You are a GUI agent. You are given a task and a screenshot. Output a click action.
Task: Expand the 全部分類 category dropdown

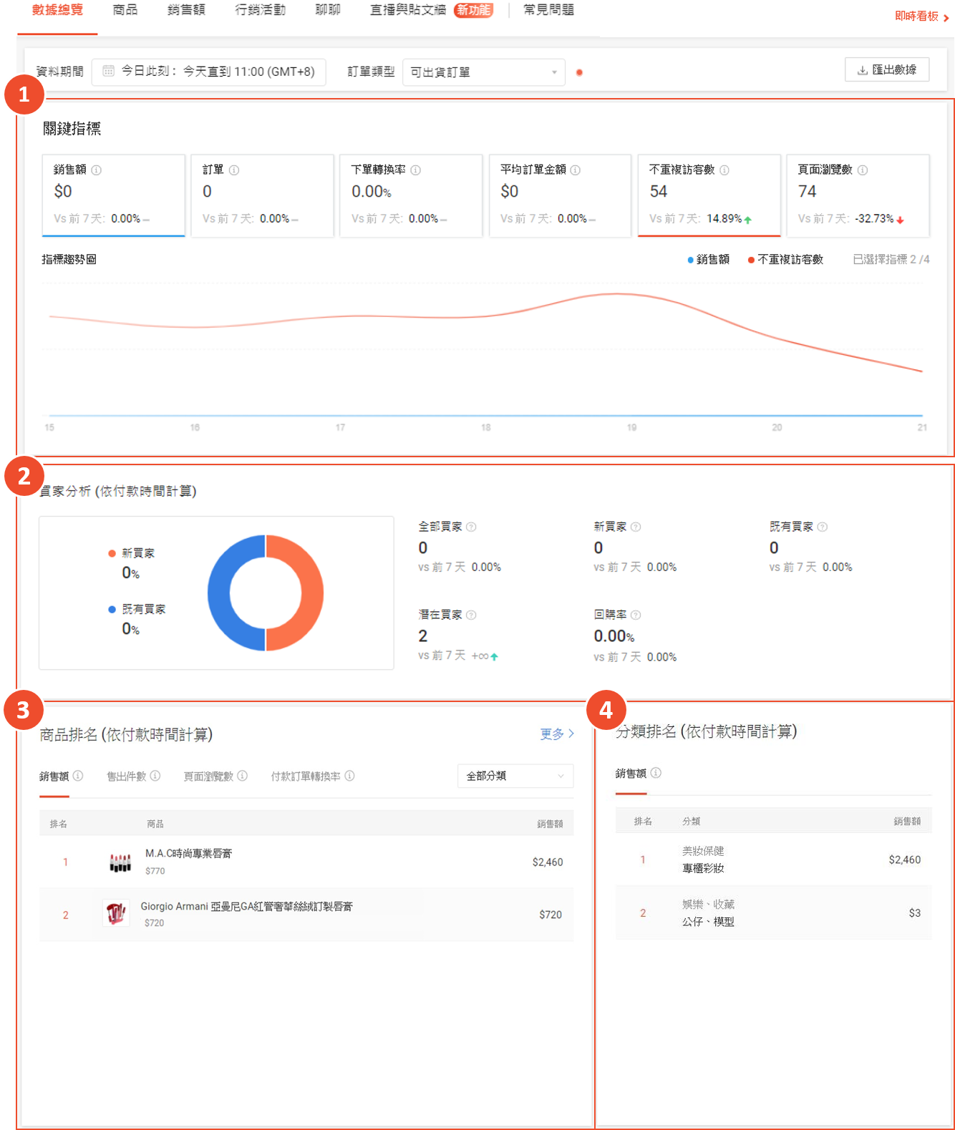point(515,776)
